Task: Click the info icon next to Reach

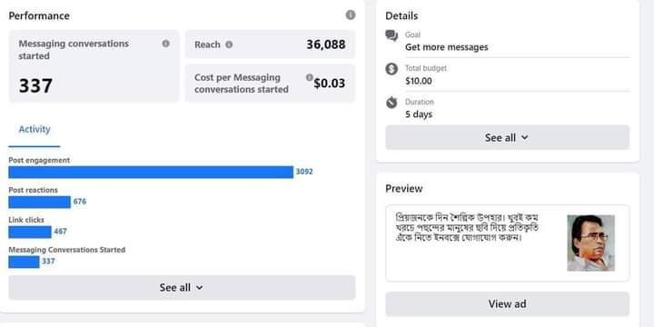Action: (x=229, y=45)
